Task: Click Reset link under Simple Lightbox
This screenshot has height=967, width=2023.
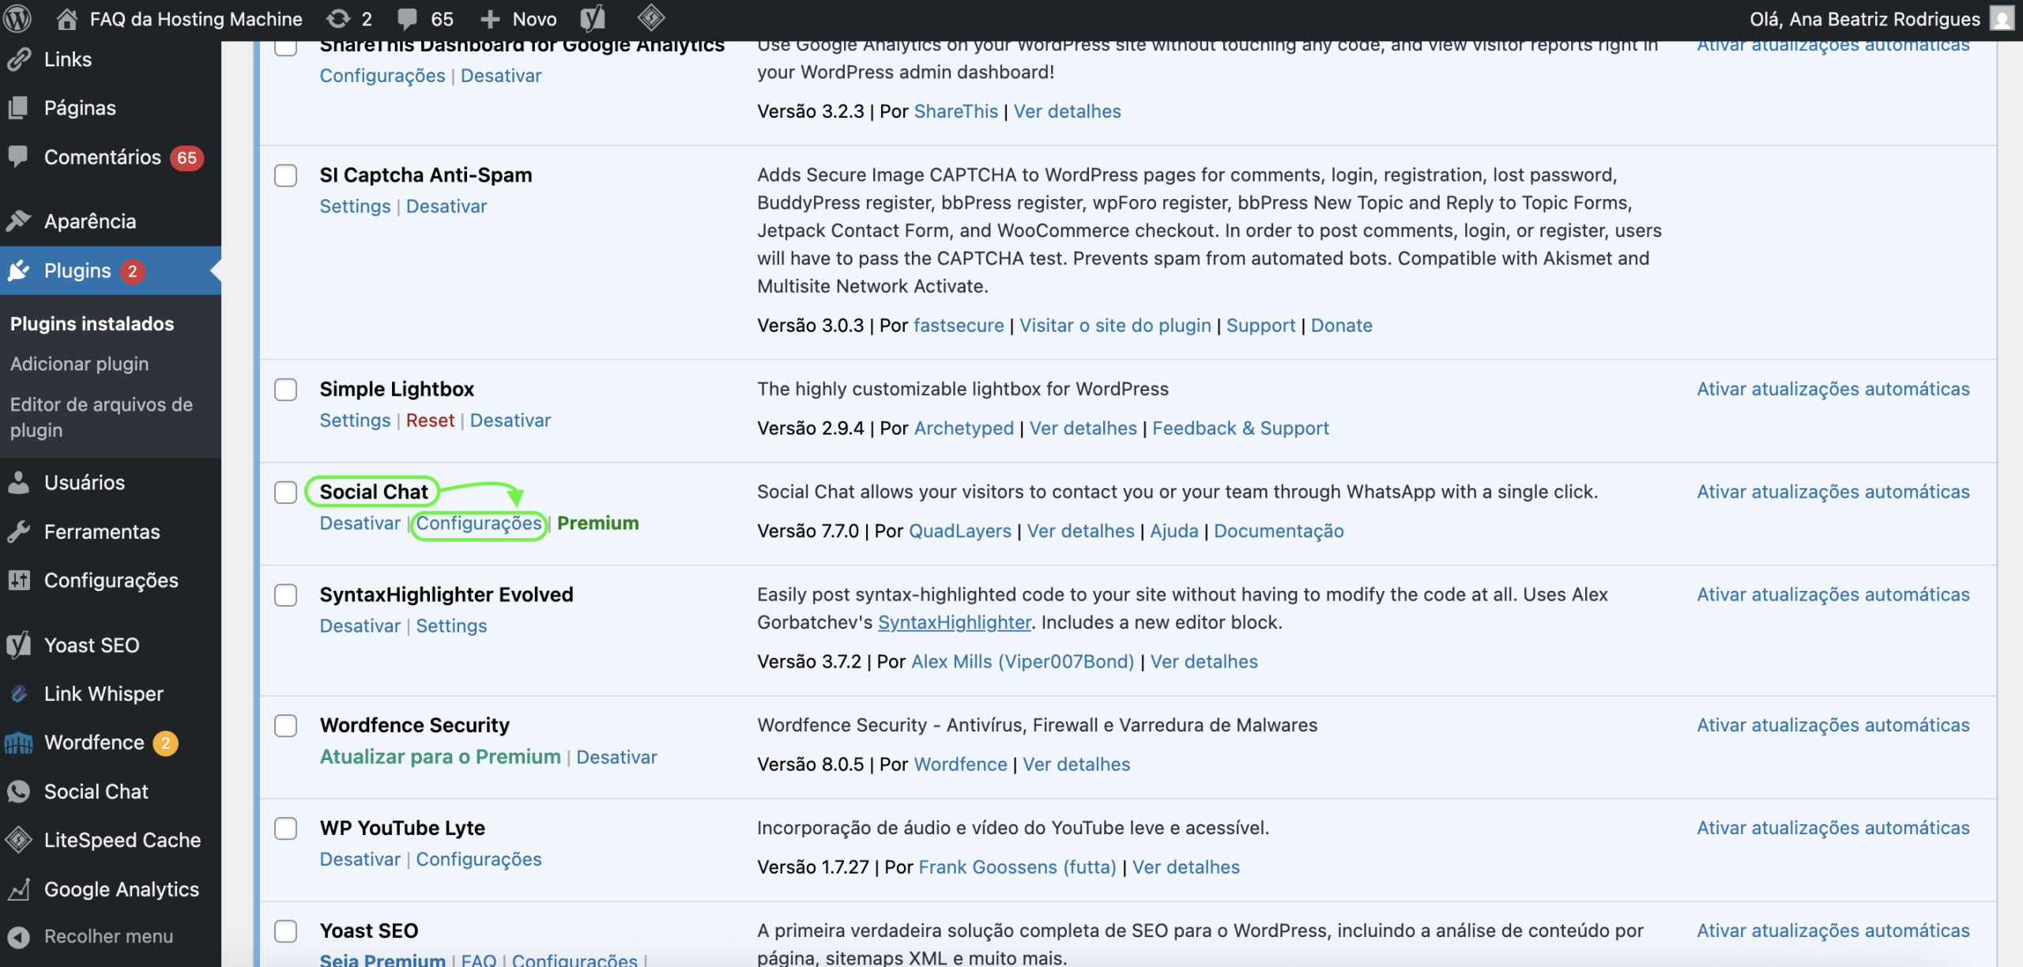Action: (x=430, y=420)
